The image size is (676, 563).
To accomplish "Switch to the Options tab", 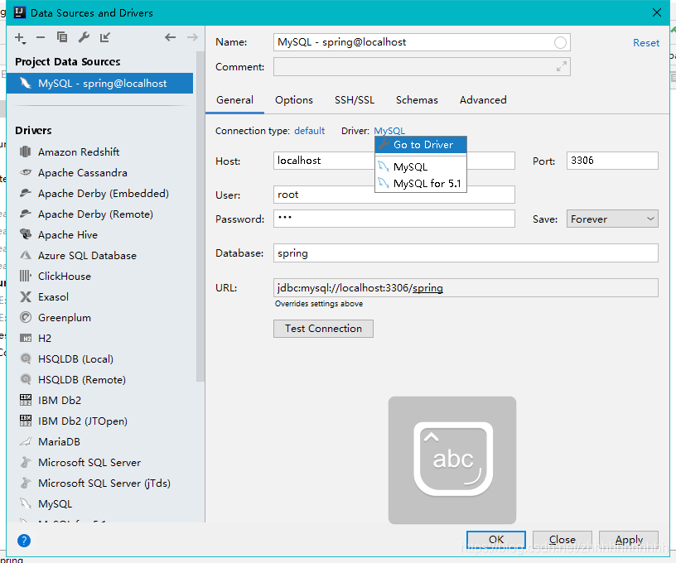I will point(294,100).
